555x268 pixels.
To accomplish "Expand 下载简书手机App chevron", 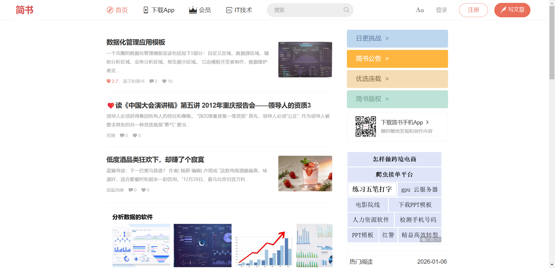I will pos(428,122).
